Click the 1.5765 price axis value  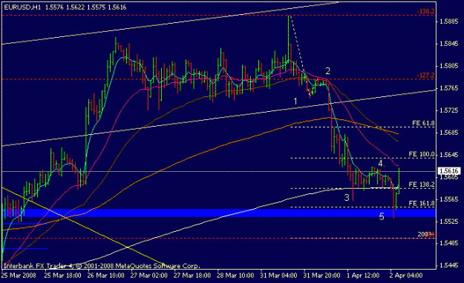449,88
